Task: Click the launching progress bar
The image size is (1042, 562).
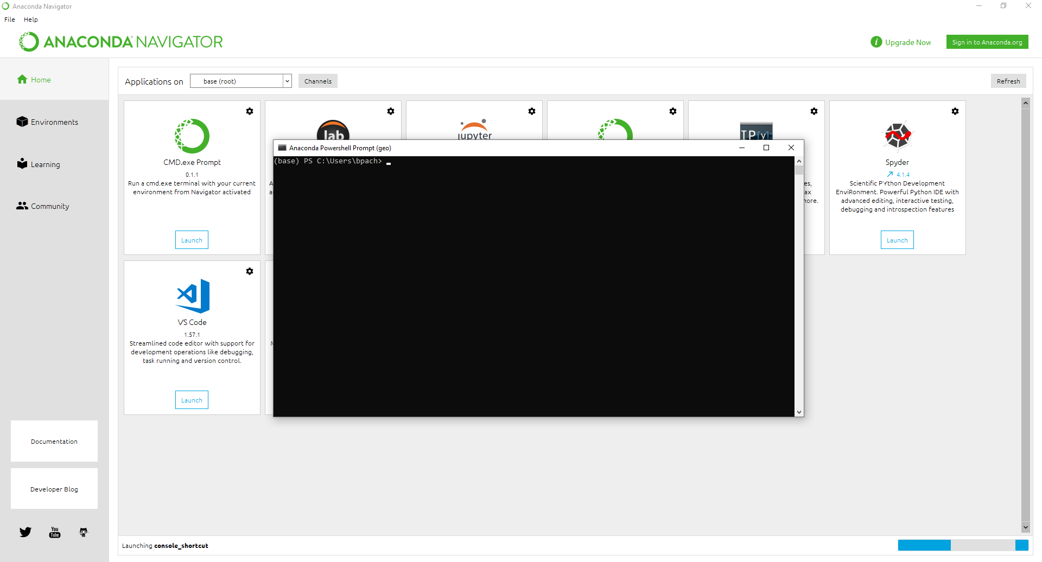Action: pyautogui.click(x=963, y=545)
